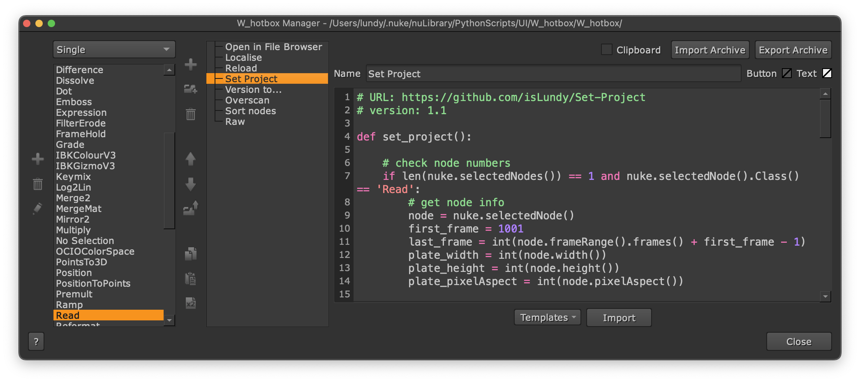Click the trash icon left of the node class list
Screen dimensions: 860x382
point(38,184)
